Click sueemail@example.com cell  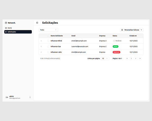click(x=80, y=46)
